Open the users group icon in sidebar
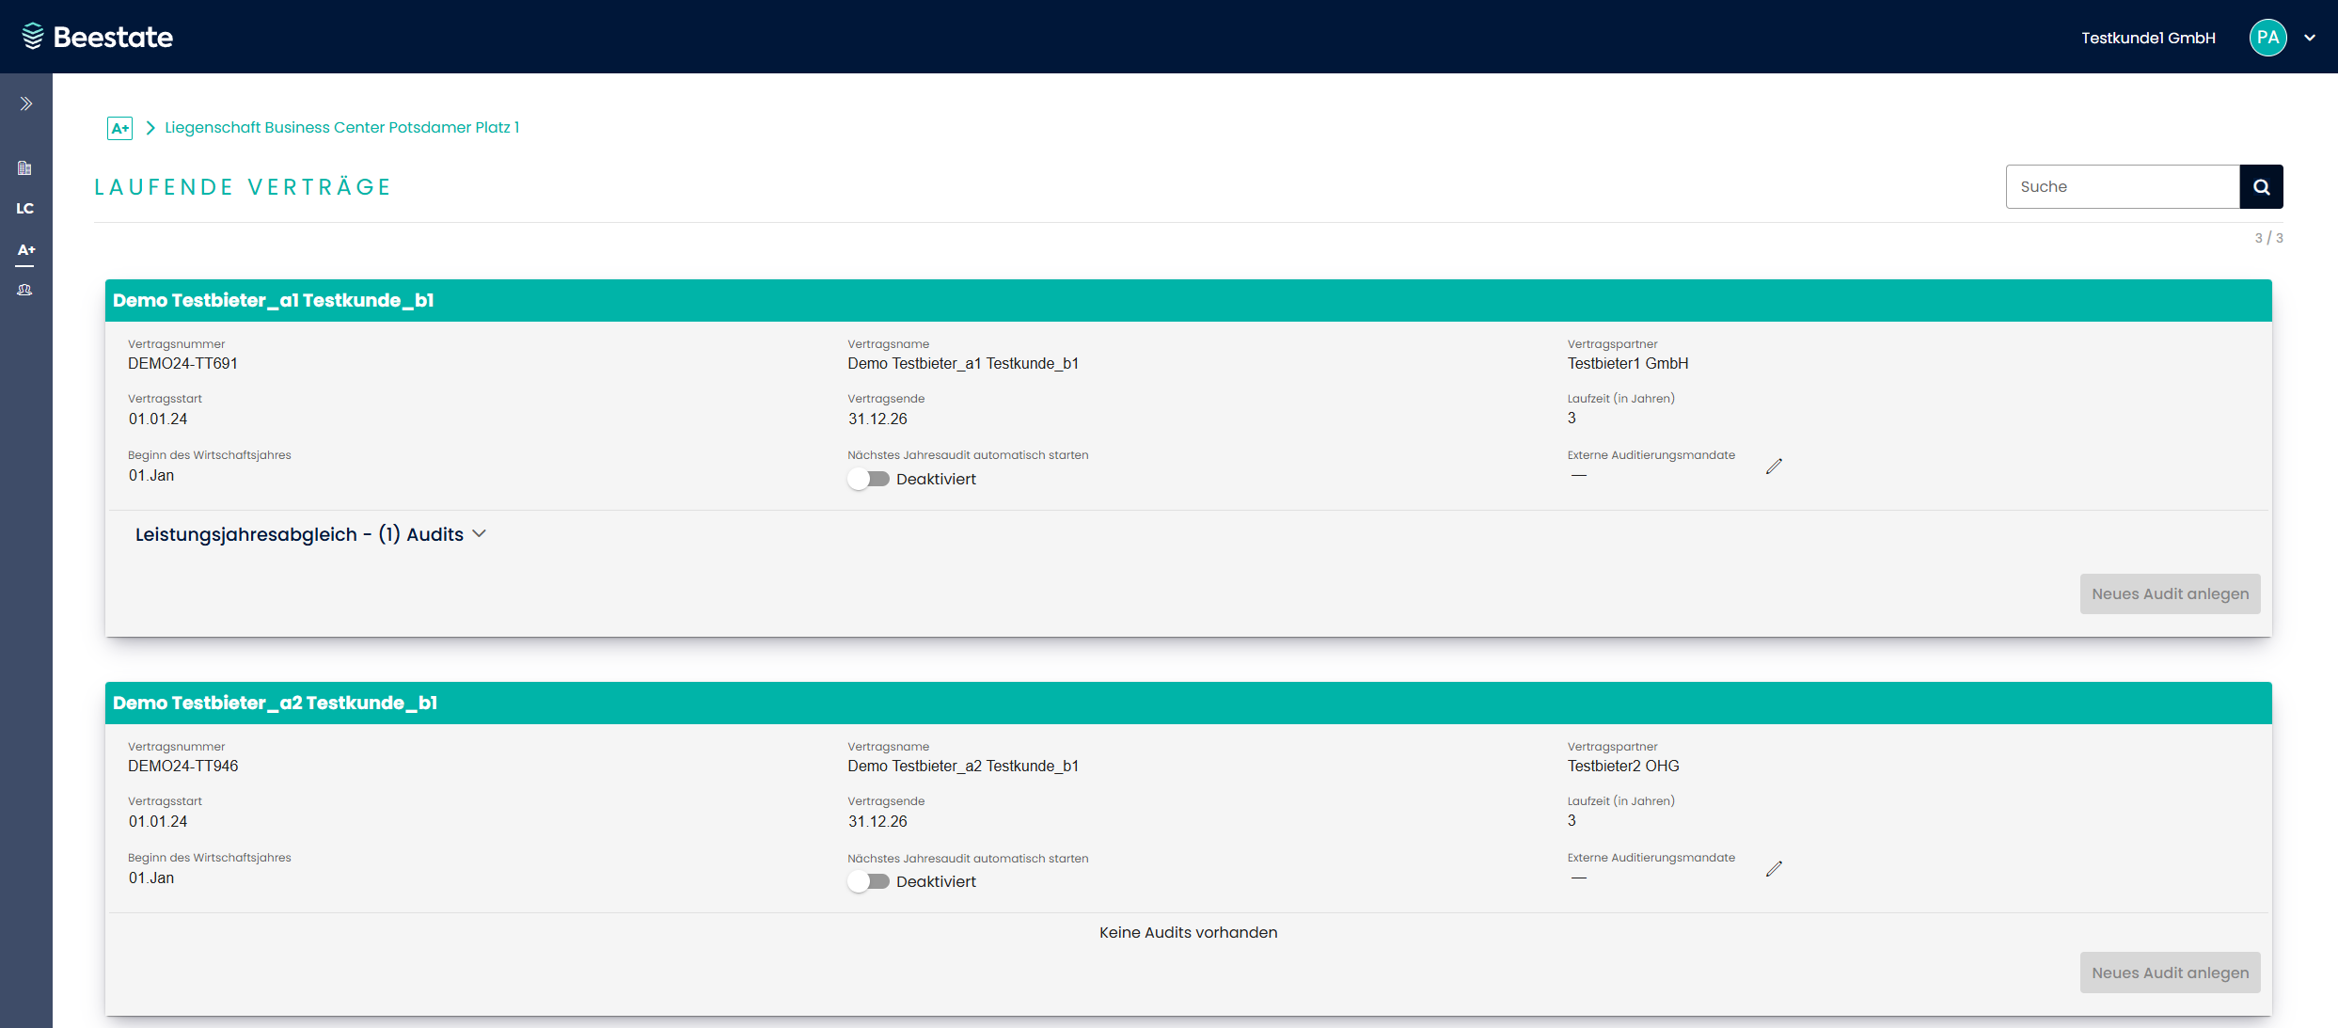The image size is (2338, 1028). click(x=25, y=291)
